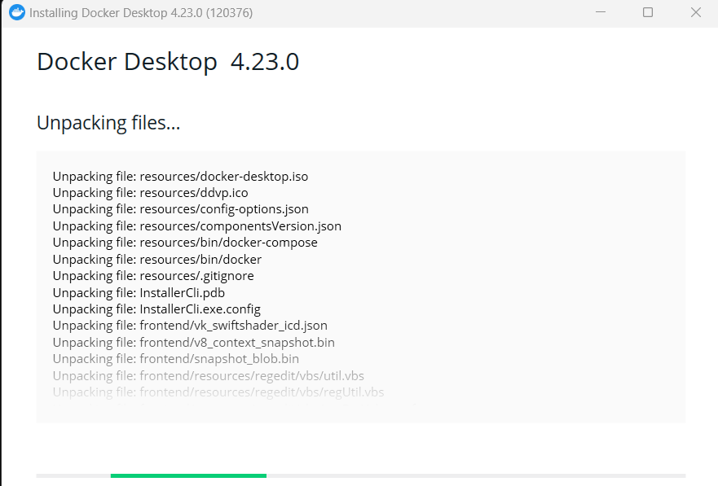
Task: Select the frontend/v8_context_snapshot.bin log line
Action: 194,343
